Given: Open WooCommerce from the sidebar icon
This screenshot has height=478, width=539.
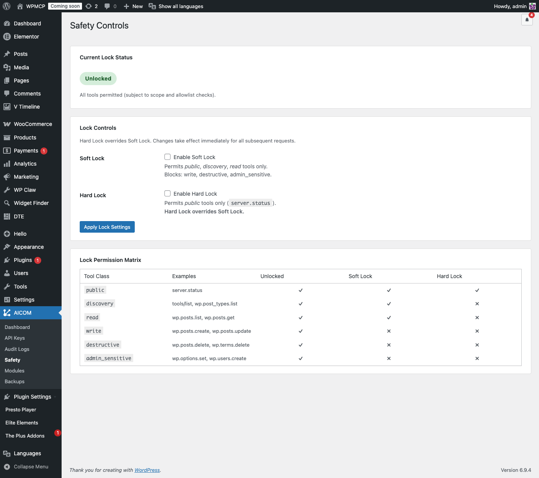Looking at the screenshot, I should click(x=7, y=124).
